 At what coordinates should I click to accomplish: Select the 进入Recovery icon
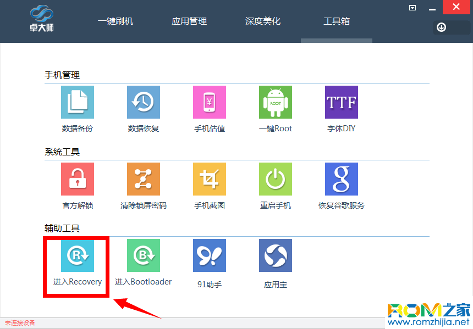pos(78,255)
